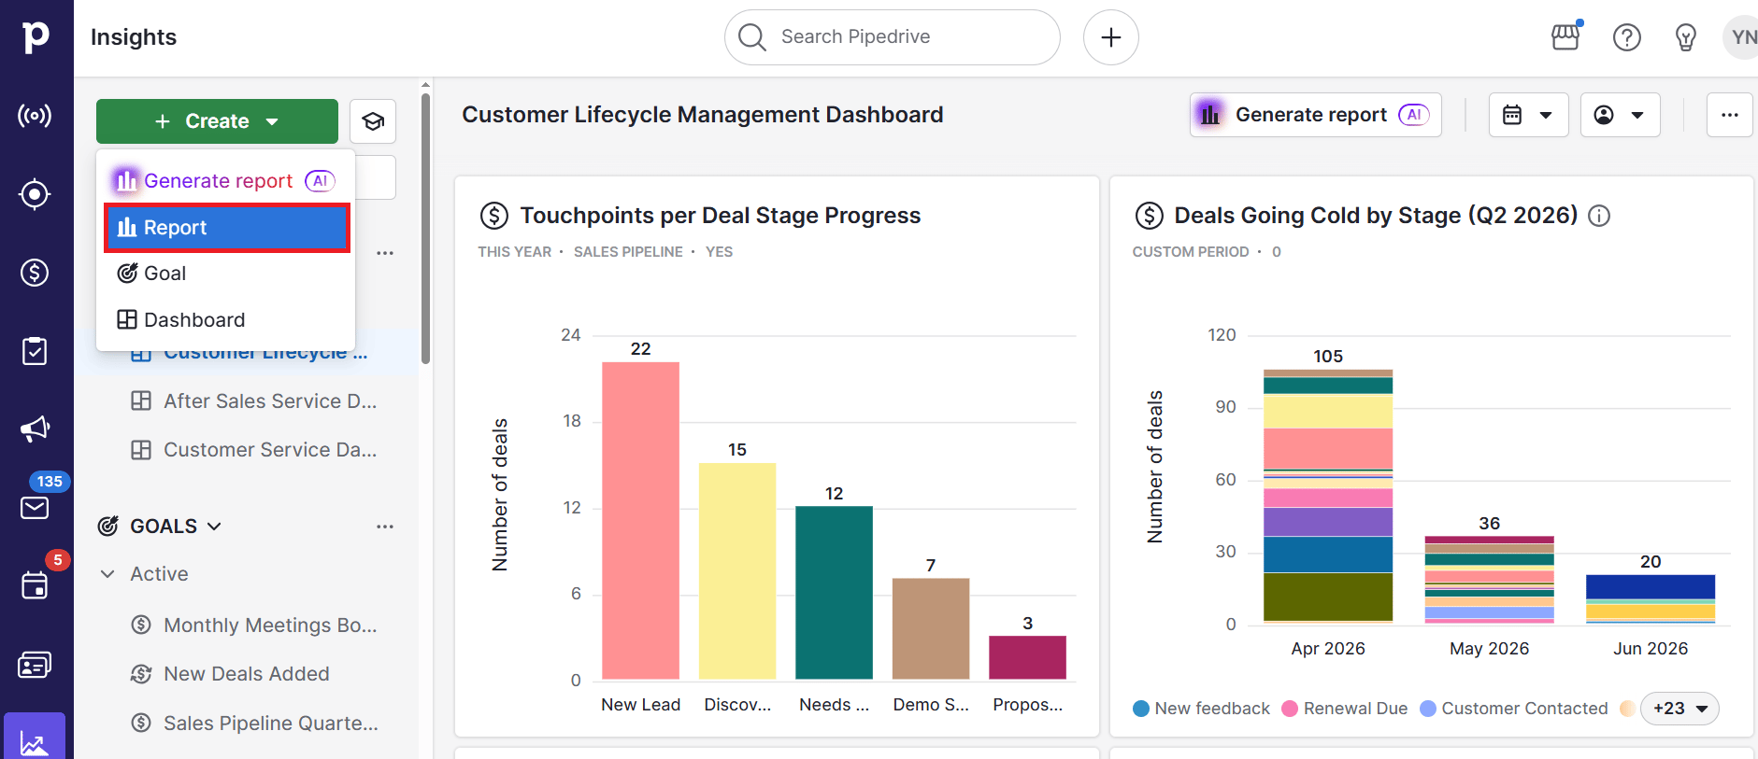Select Report from Create menu

click(227, 228)
